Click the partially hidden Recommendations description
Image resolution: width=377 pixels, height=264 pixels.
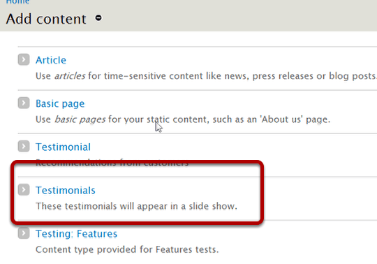(x=112, y=163)
